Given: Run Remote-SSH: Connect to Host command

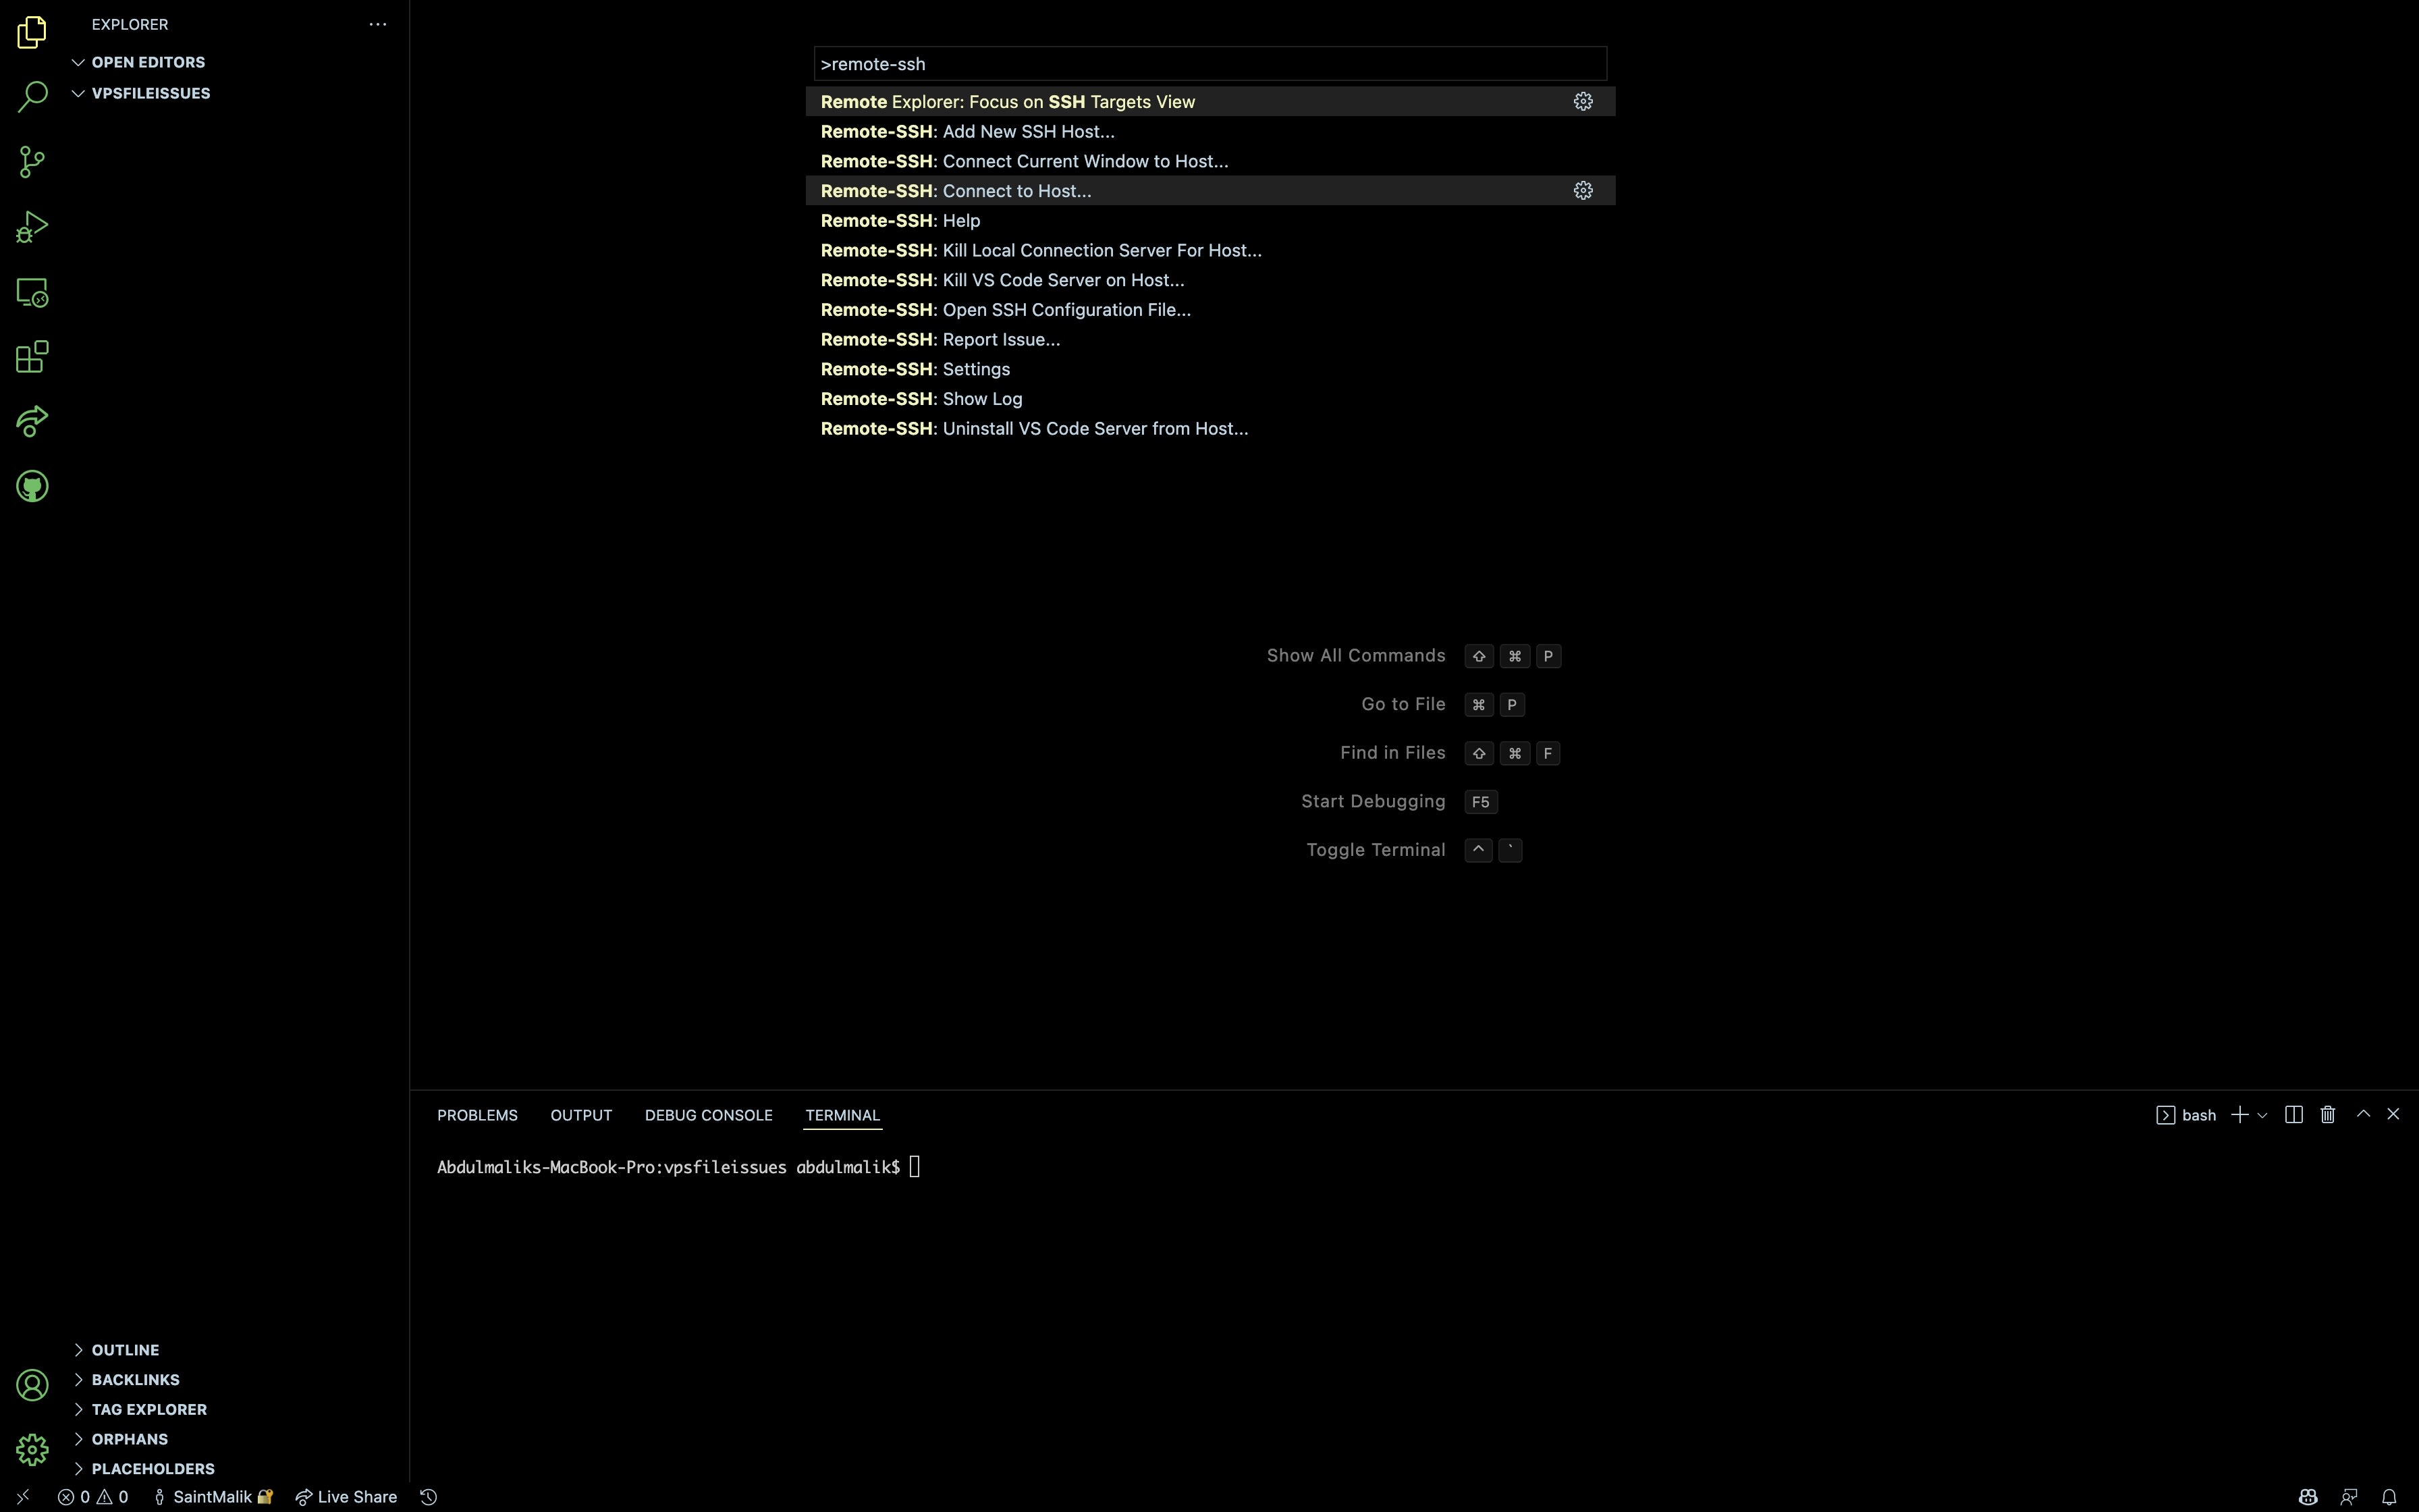Looking at the screenshot, I should [1210, 190].
